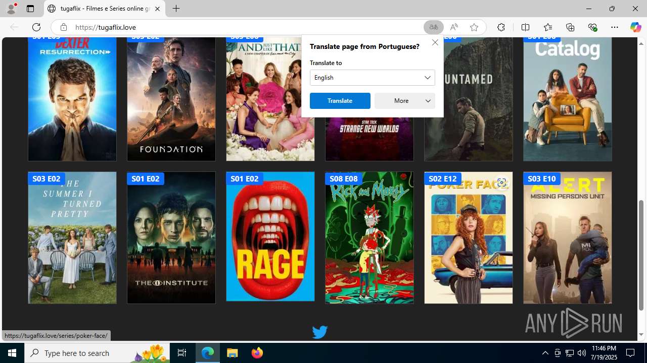The image size is (647, 363).
Task: Expand the Translate to English dropdown
Action: [x=373, y=78]
